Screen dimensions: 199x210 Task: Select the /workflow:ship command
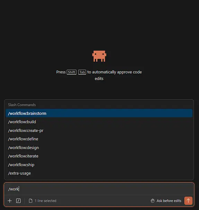pyautogui.click(x=99, y=165)
